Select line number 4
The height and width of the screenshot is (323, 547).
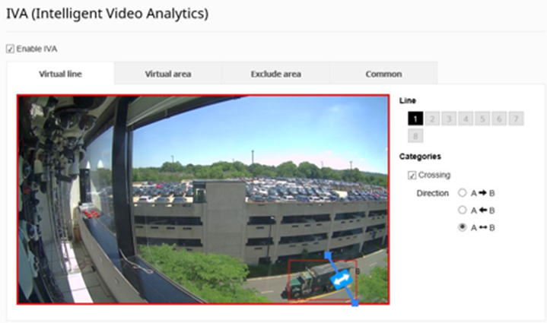point(466,119)
